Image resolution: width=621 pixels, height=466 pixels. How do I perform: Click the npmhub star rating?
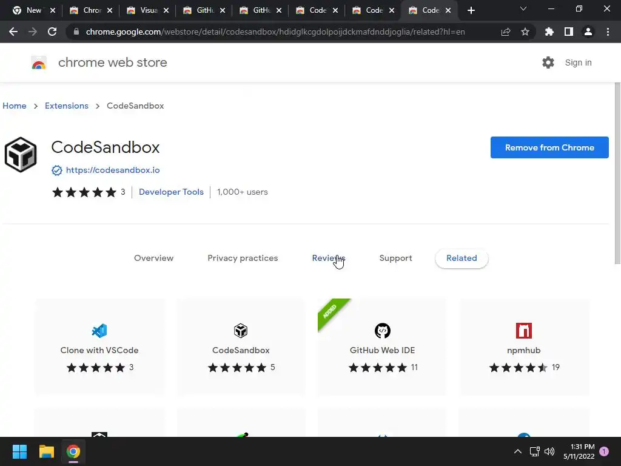(x=519, y=368)
